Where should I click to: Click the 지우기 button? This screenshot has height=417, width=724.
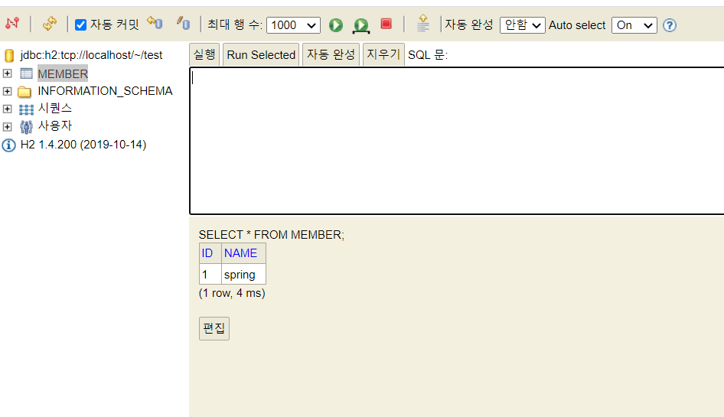click(383, 54)
